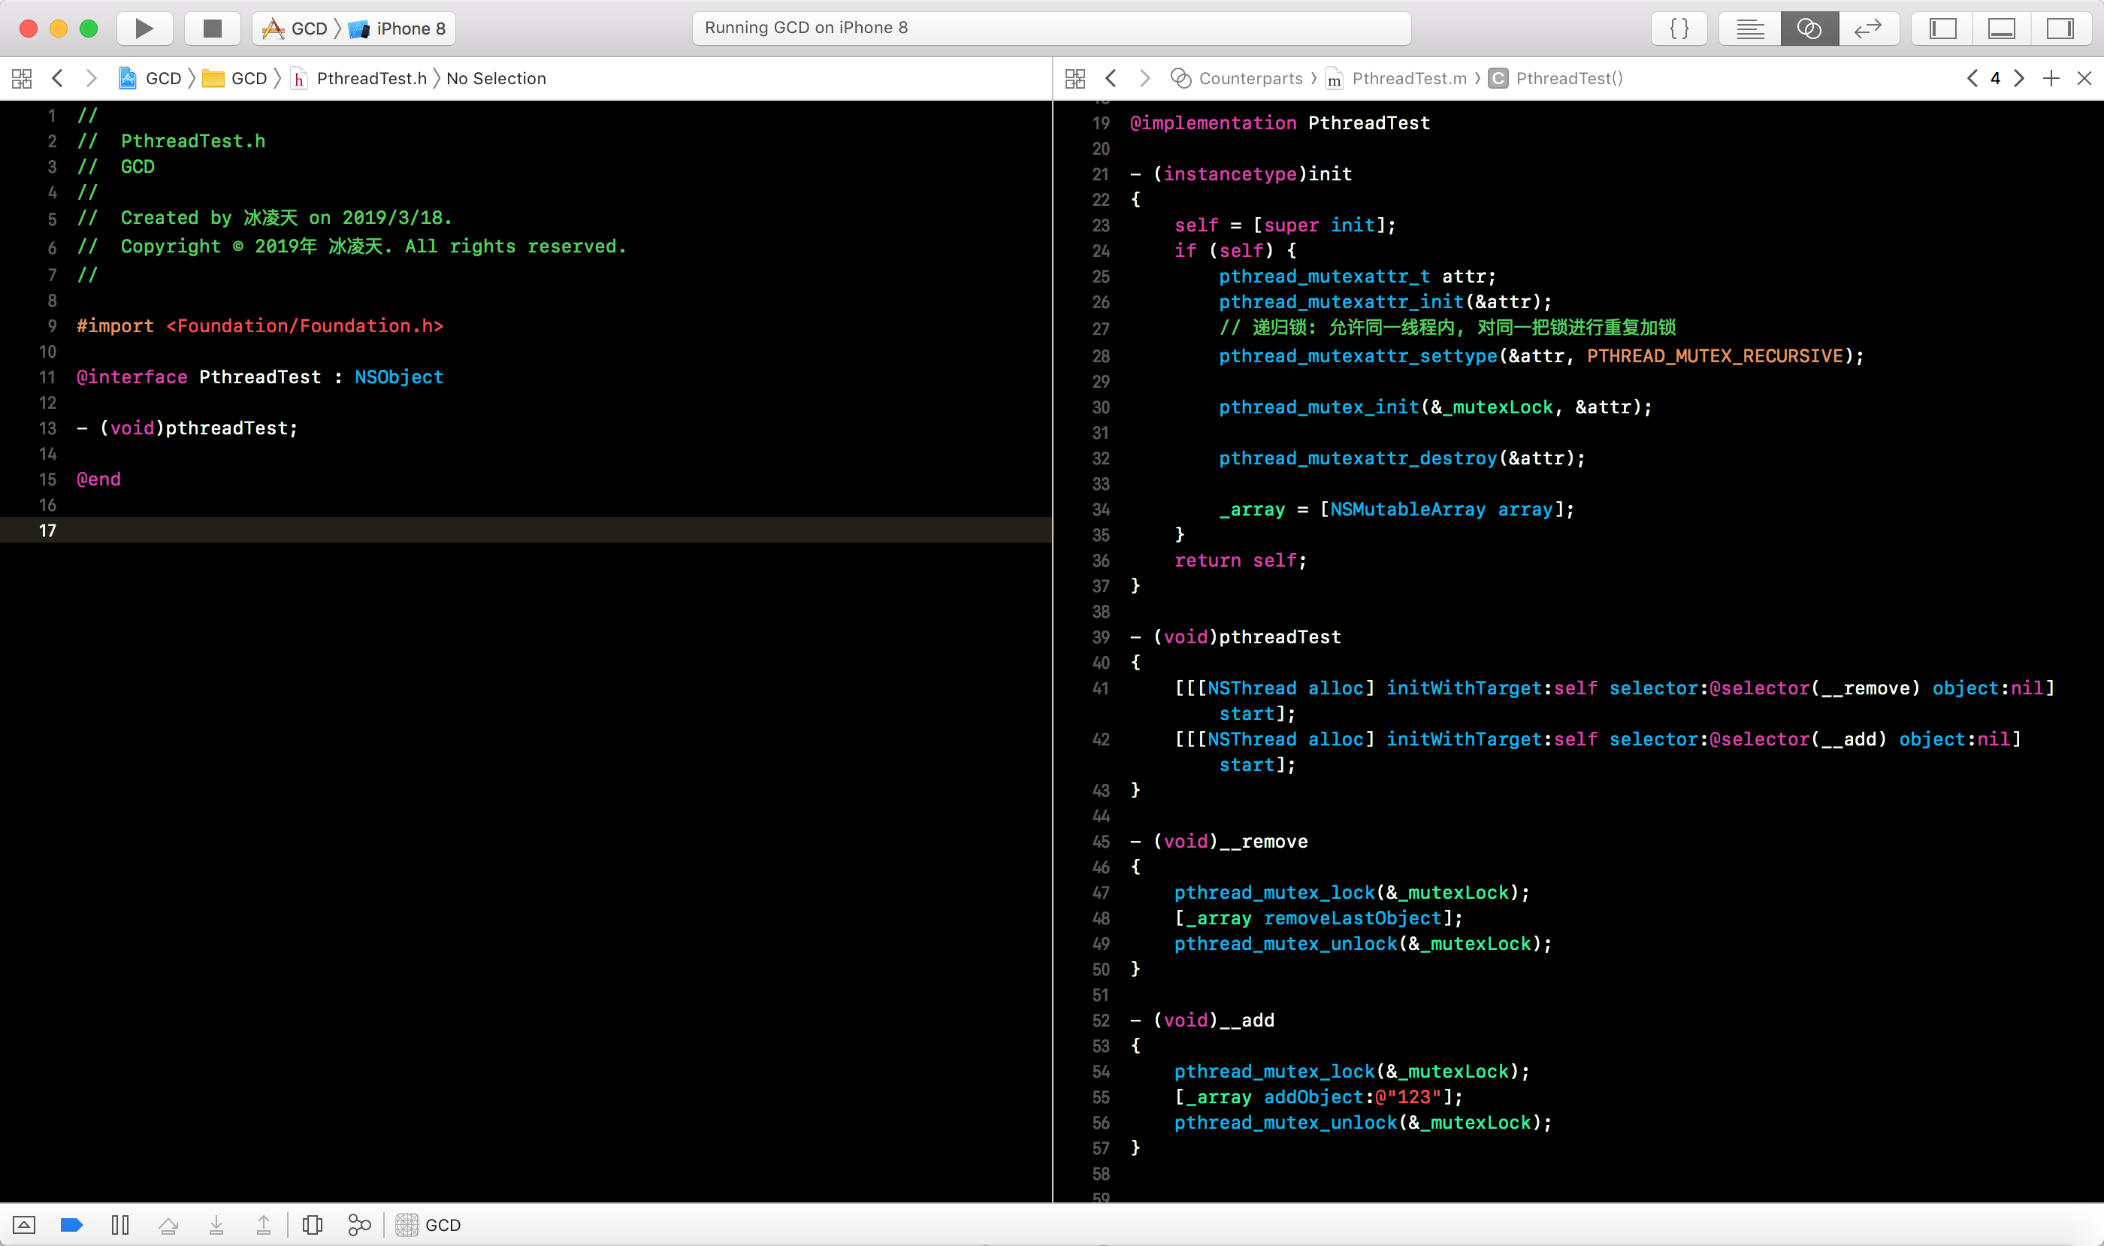Toggle breakpoints activation
The image size is (2104, 1246).
72,1225
